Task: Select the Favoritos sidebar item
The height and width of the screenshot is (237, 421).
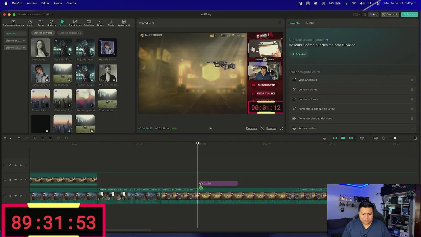Action: [x=15, y=34]
